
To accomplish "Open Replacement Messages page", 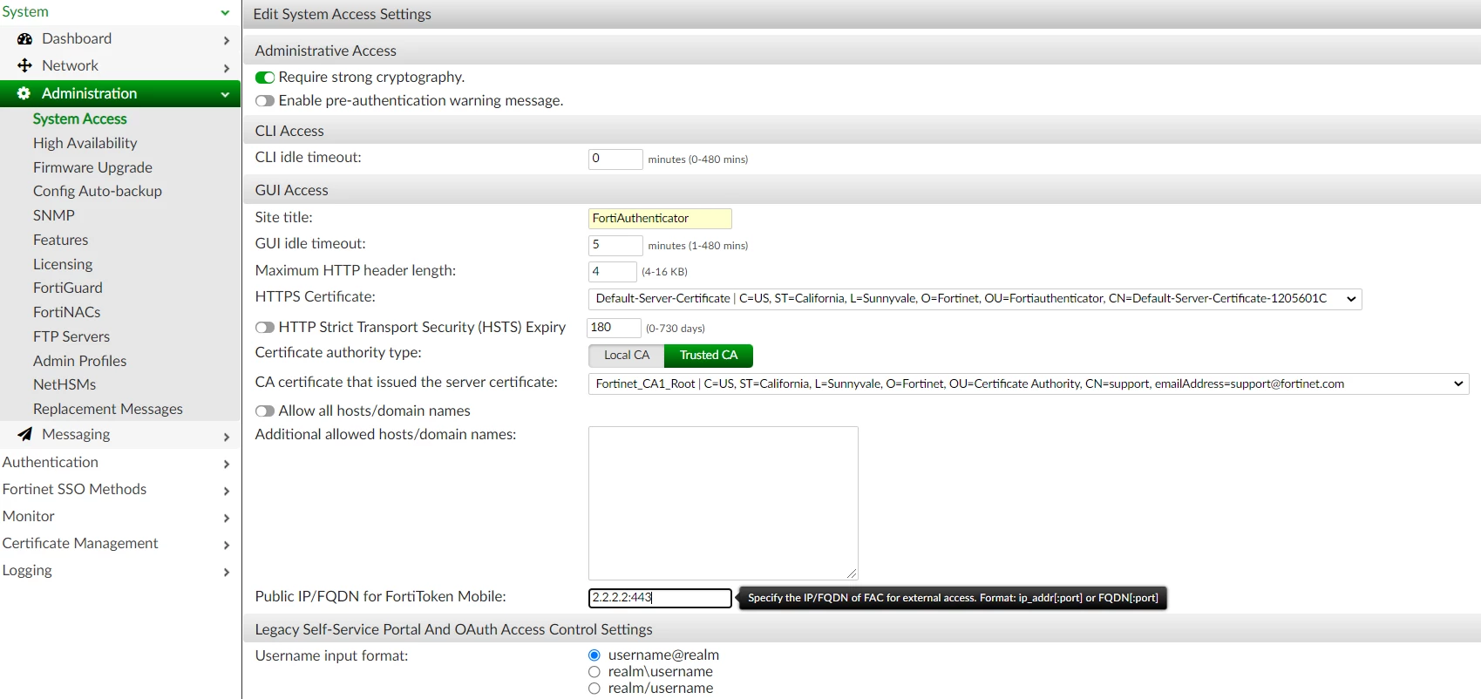I will [x=108, y=409].
